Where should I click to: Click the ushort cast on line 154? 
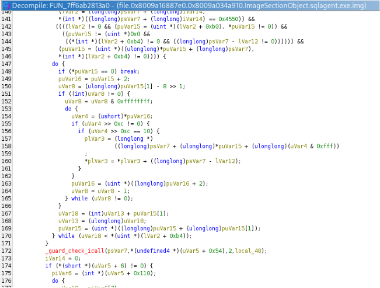(110, 116)
